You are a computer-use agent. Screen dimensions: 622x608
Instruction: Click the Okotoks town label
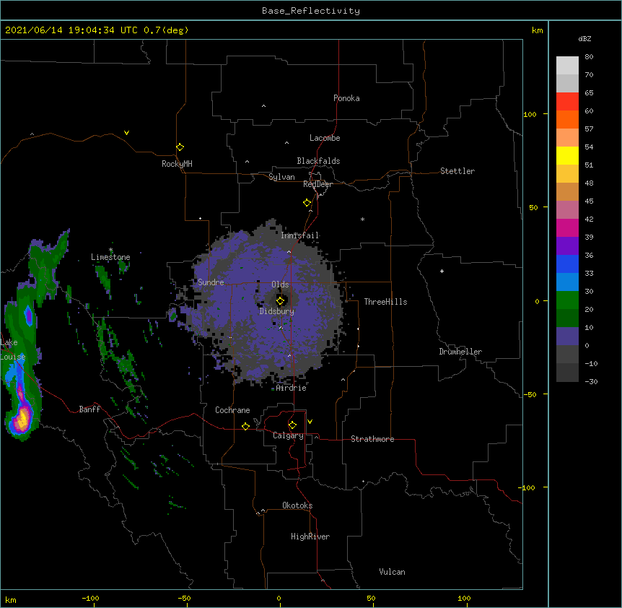tap(297, 505)
